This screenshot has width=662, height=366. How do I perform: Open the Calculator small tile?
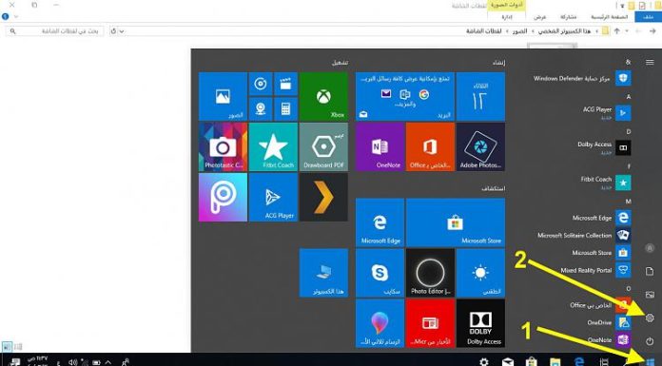tap(286, 109)
